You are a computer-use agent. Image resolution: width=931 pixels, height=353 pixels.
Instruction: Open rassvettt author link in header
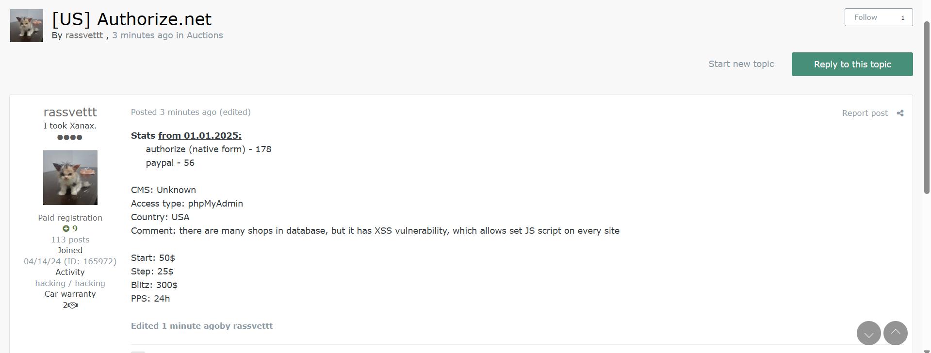click(x=84, y=35)
